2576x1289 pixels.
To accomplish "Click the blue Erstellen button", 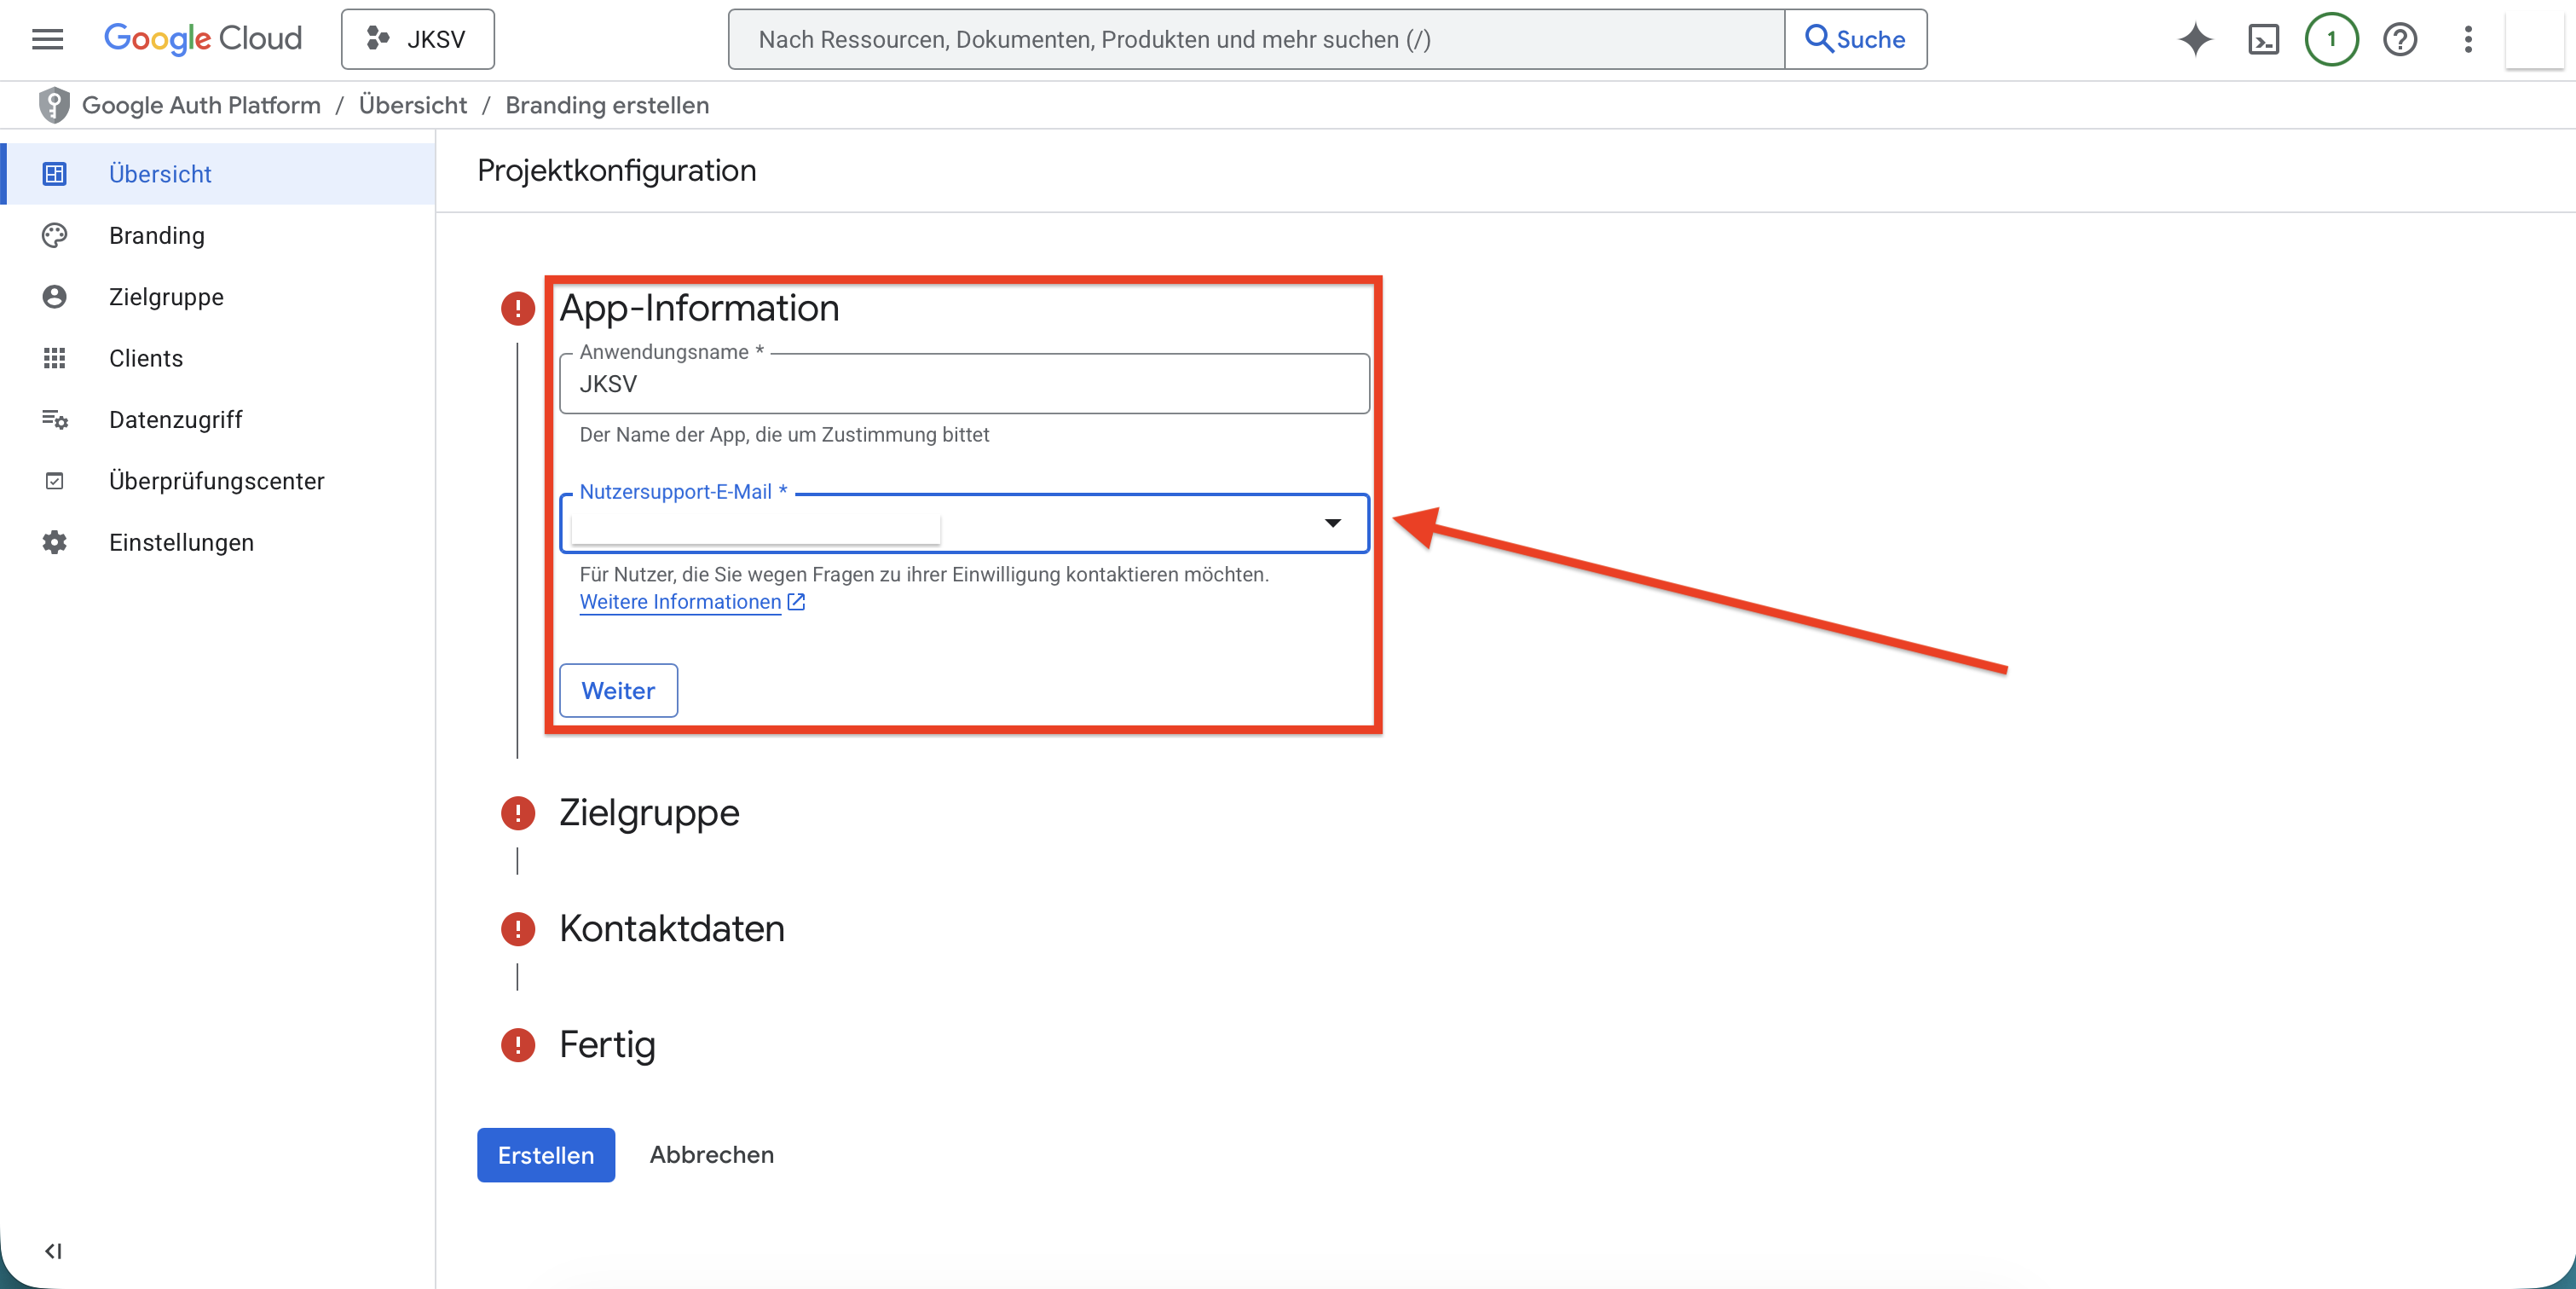I will [x=545, y=1155].
